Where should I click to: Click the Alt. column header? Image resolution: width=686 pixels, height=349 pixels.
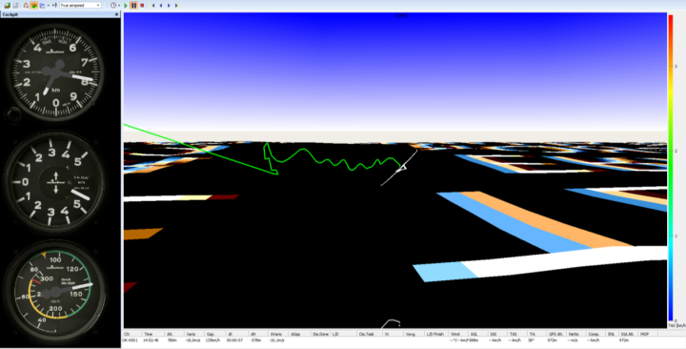(x=174, y=334)
